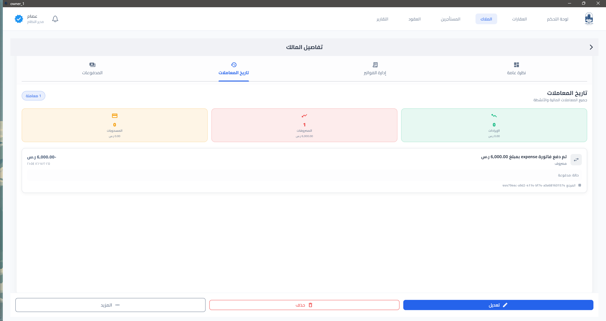Click the credit card icon in المسحوبات card
The image size is (606, 321).
115,116
